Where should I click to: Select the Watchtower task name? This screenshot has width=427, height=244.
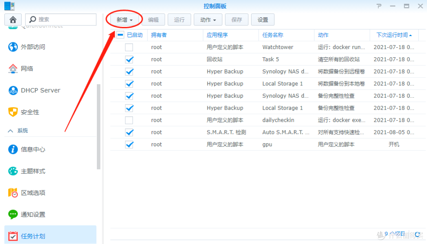(278, 47)
